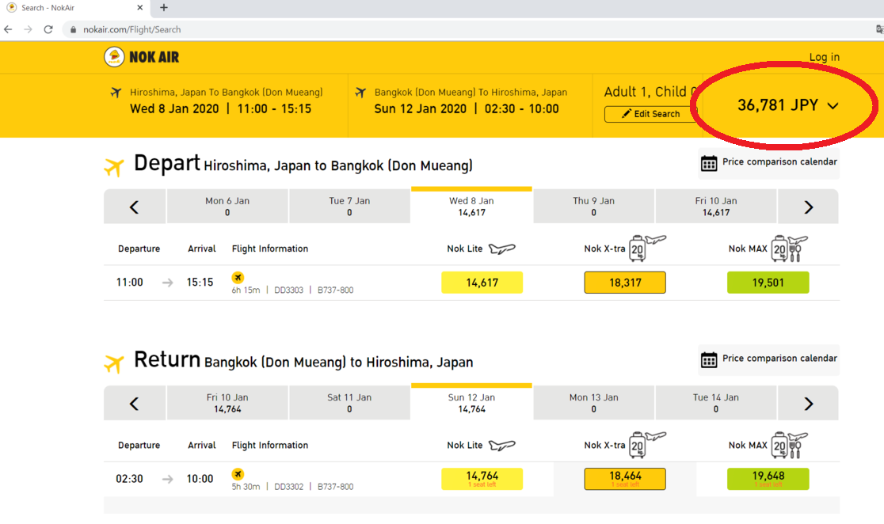Click the calendar icon in the Depart section
The height and width of the screenshot is (524, 884).
pyautogui.click(x=709, y=163)
